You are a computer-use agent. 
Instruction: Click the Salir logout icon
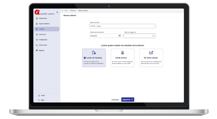(x=39, y=100)
